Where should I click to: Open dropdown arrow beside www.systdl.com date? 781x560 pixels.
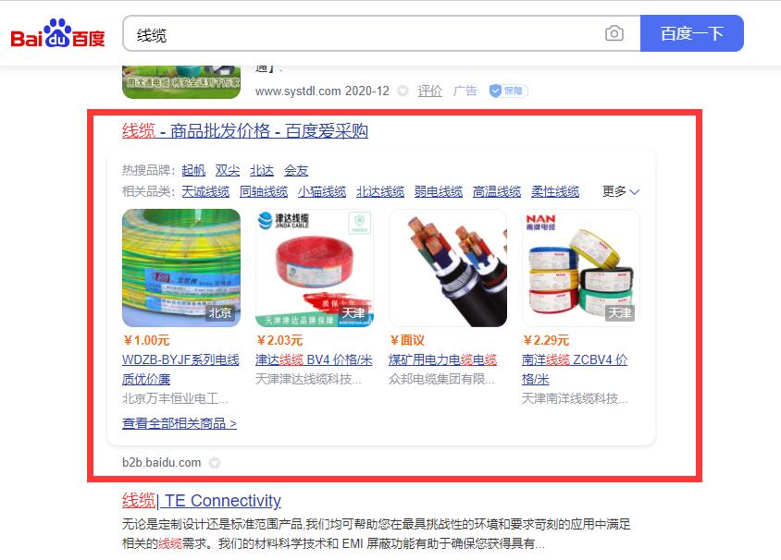[403, 91]
